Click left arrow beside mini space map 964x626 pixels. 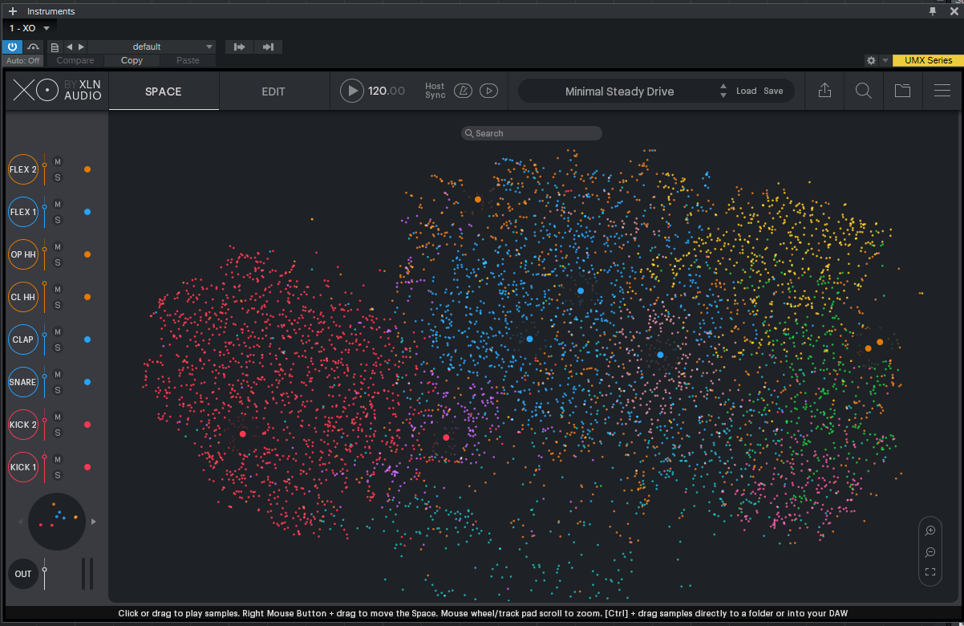[21, 522]
